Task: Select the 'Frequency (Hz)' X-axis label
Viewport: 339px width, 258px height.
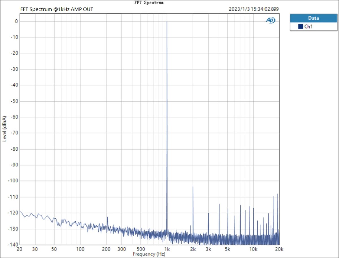Action: coord(148,254)
